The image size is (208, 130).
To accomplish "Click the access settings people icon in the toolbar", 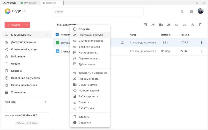I will 169,25.
